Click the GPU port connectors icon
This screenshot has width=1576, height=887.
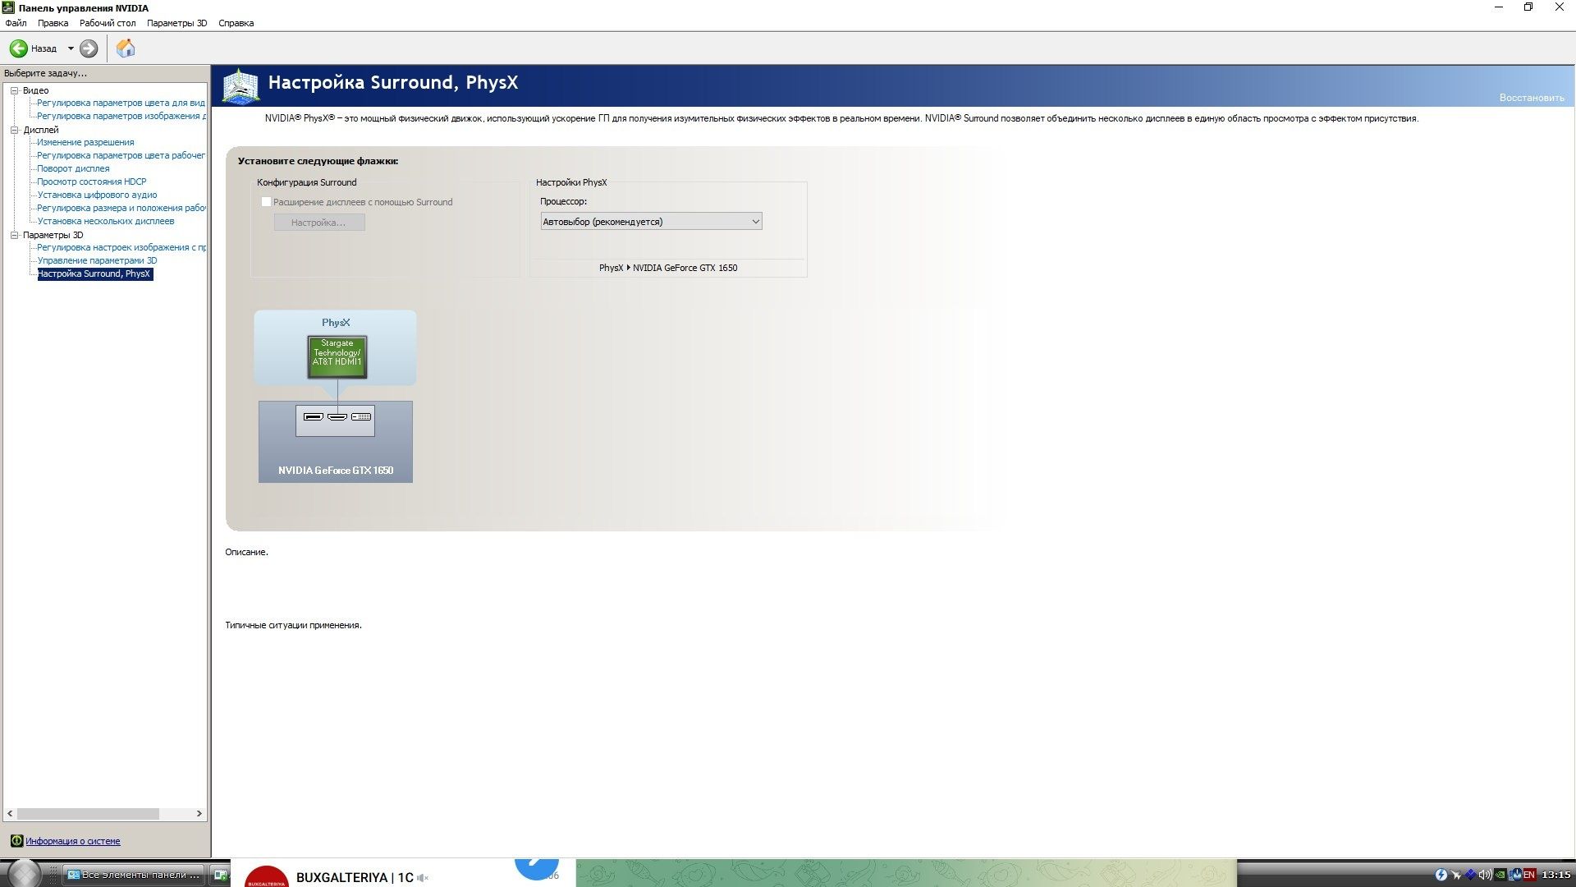point(336,417)
